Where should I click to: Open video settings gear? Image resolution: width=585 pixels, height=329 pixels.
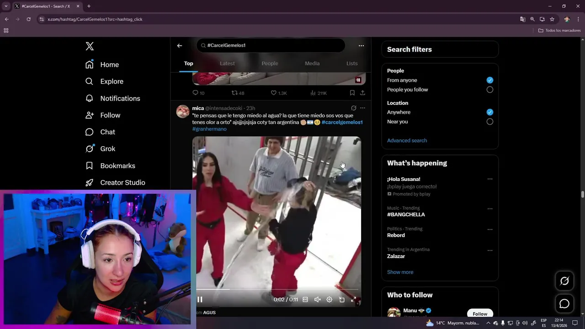pyautogui.click(x=329, y=300)
